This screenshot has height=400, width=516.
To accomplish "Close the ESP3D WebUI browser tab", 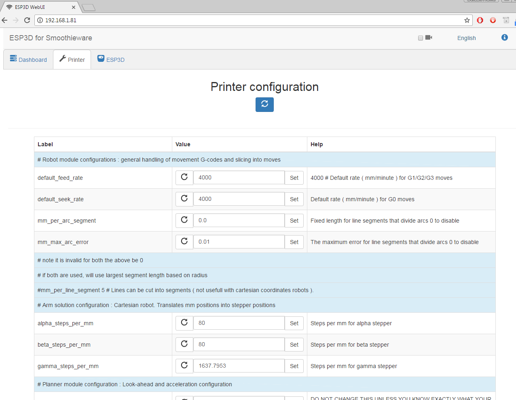I will pos(74,7).
